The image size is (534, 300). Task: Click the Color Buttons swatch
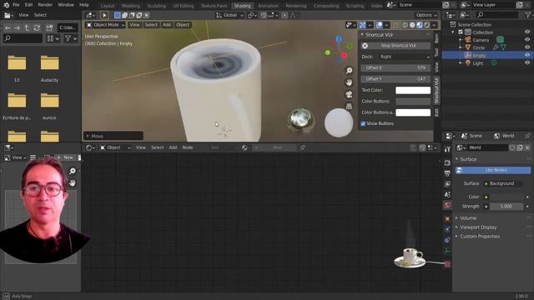[x=413, y=102]
